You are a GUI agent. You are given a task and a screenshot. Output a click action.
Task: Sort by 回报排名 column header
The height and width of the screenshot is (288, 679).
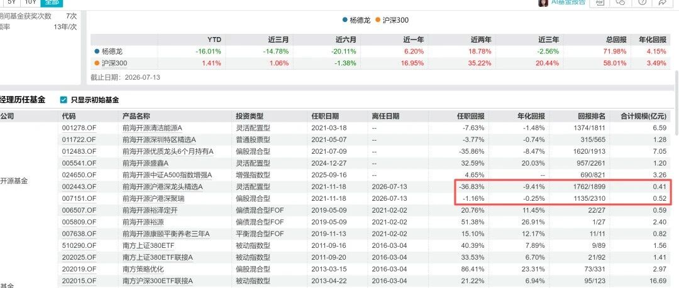(x=592, y=116)
